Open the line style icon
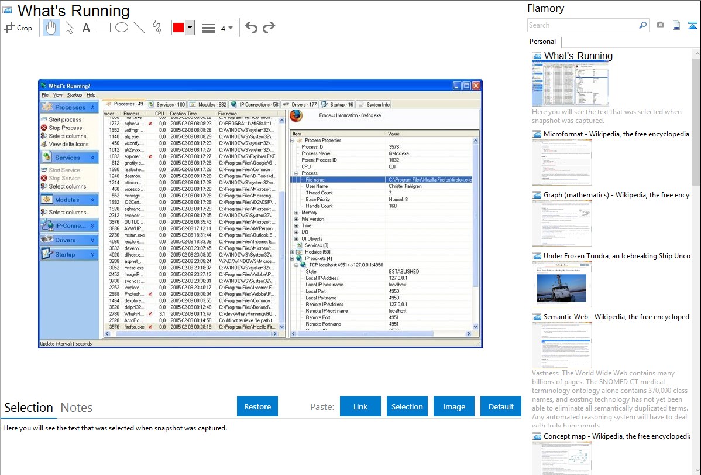This screenshot has height=475, width=701. coord(209,28)
